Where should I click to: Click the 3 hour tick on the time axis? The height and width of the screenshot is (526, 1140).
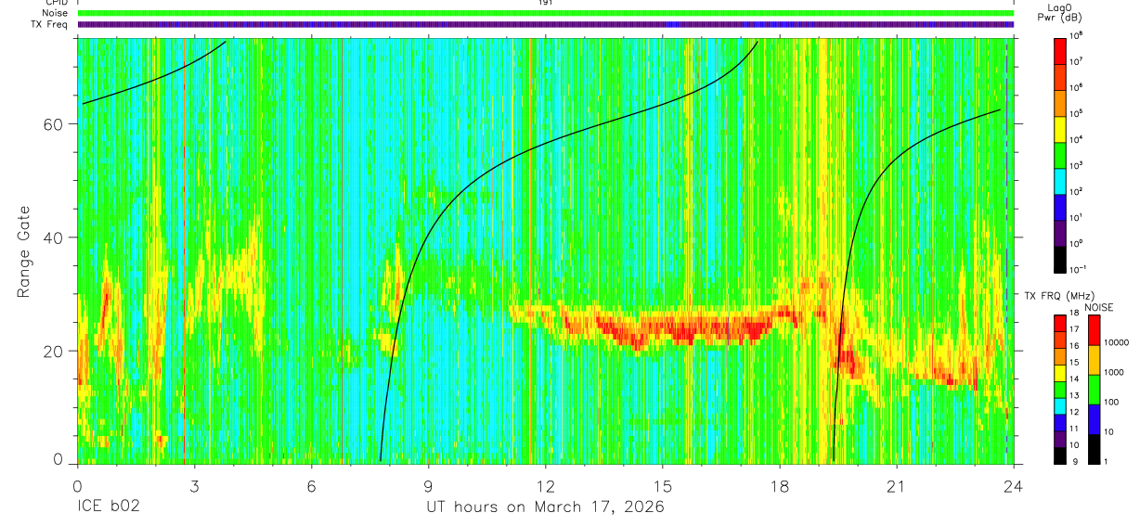click(x=194, y=485)
